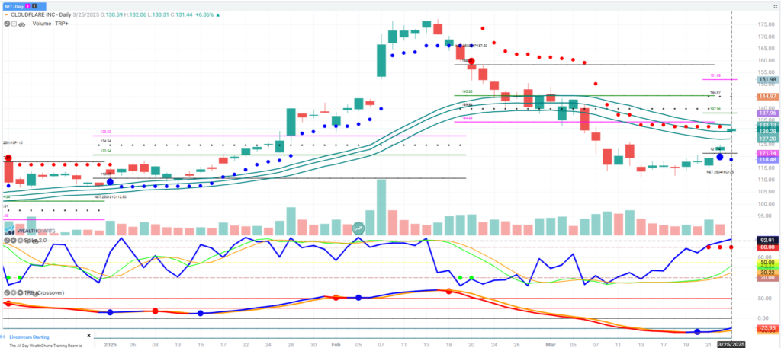781x348 pixels.
Task: Click the 145.95 green level label
Action: [x=468, y=92]
